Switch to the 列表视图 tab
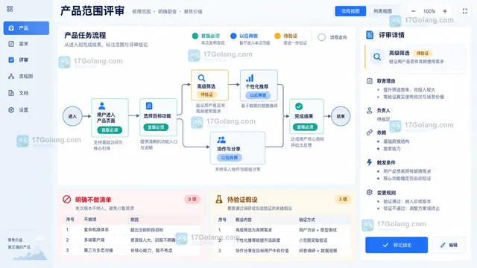Image resolution: width=477 pixels, height=268 pixels. (x=382, y=11)
